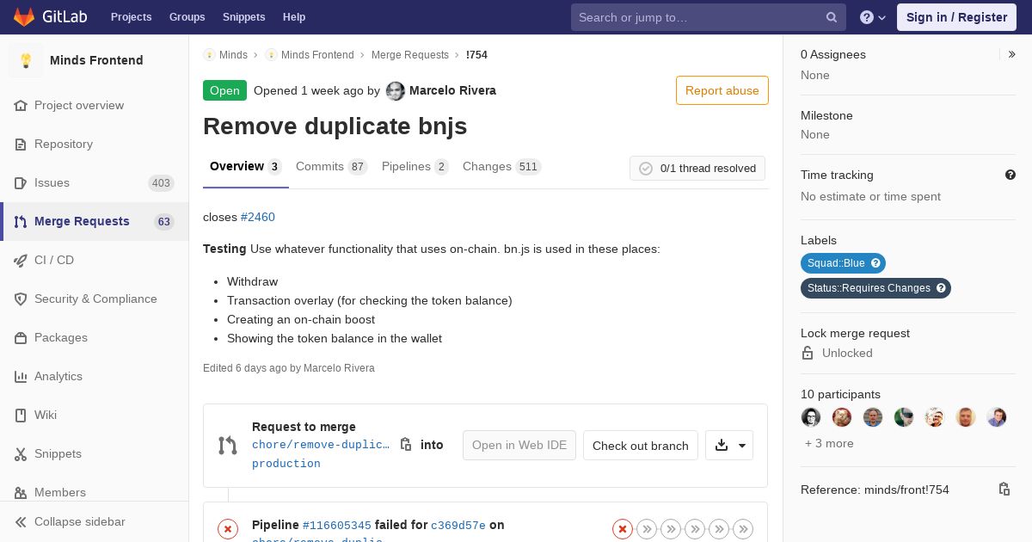Screen dimensions: 1032x542
Task: Click the thread resolved check icon
Action: 646,169
